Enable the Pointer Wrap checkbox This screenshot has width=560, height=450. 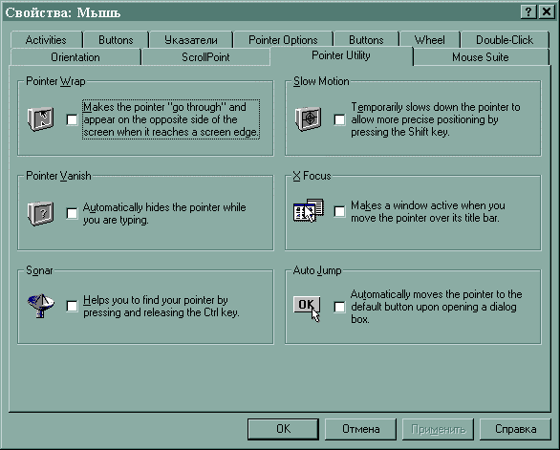pyautogui.click(x=72, y=119)
